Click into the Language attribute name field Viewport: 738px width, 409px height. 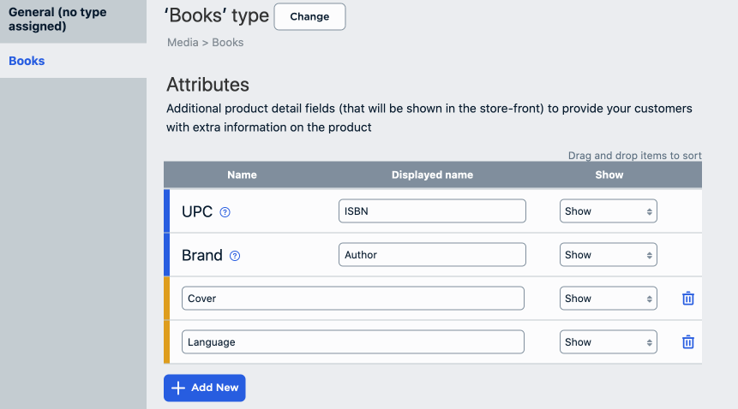tap(352, 342)
